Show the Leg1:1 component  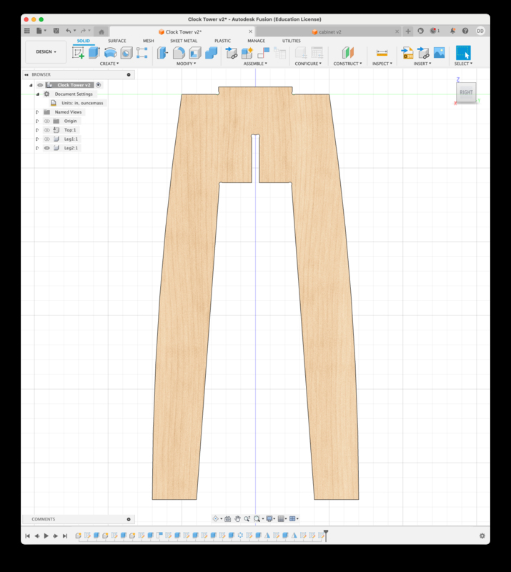(x=46, y=139)
